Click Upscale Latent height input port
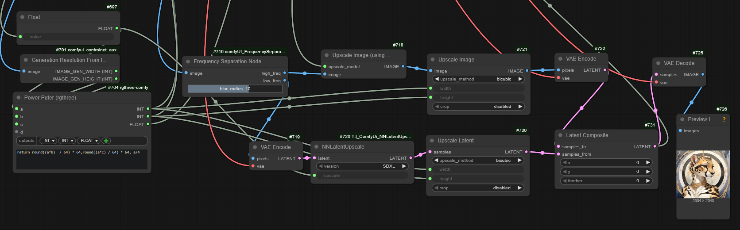Image resolution: width=740 pixels, height=230 pixels. (x=430, y=178)
